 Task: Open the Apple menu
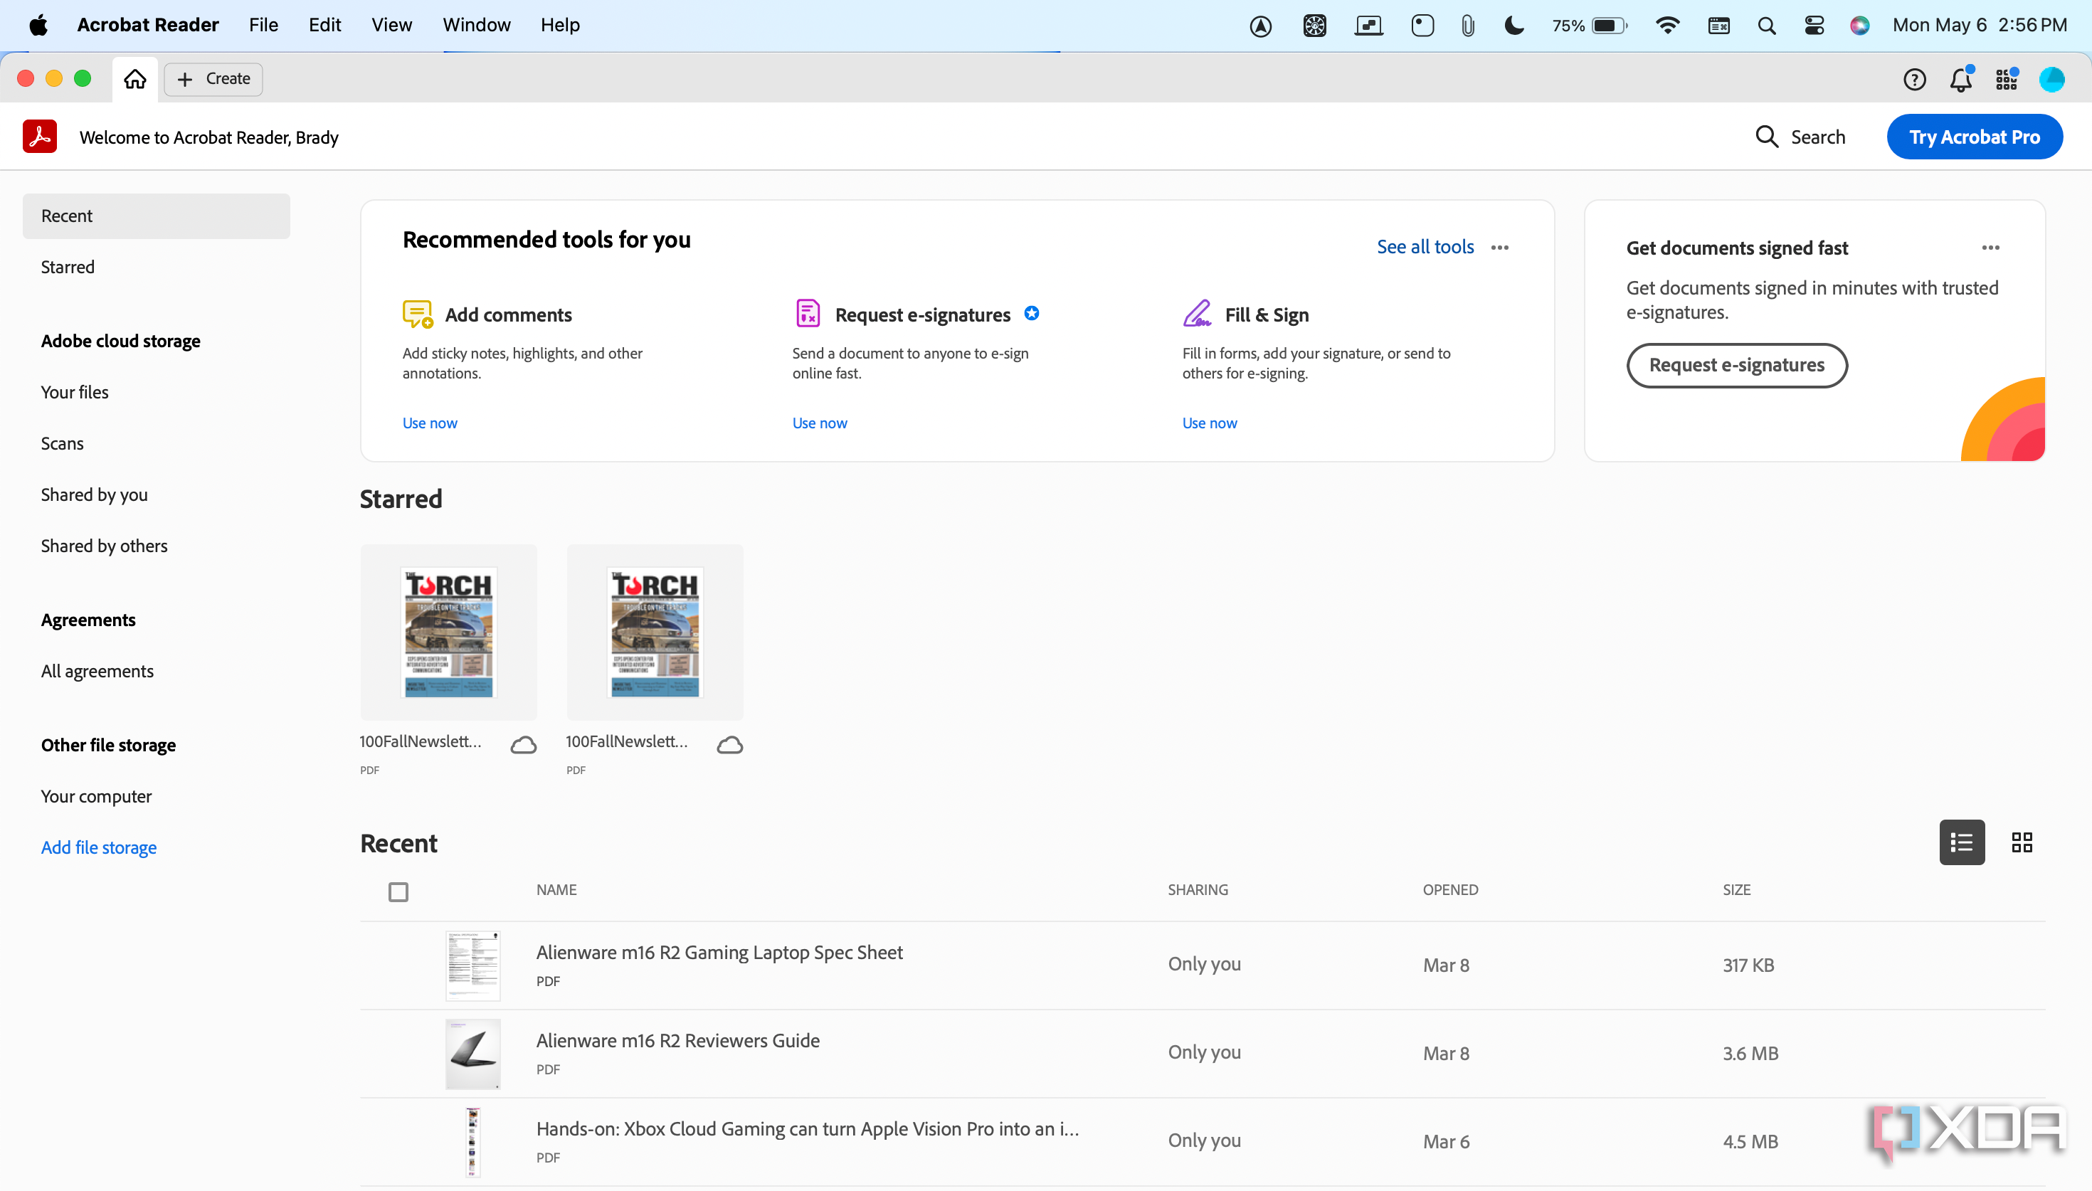[38, 24]
